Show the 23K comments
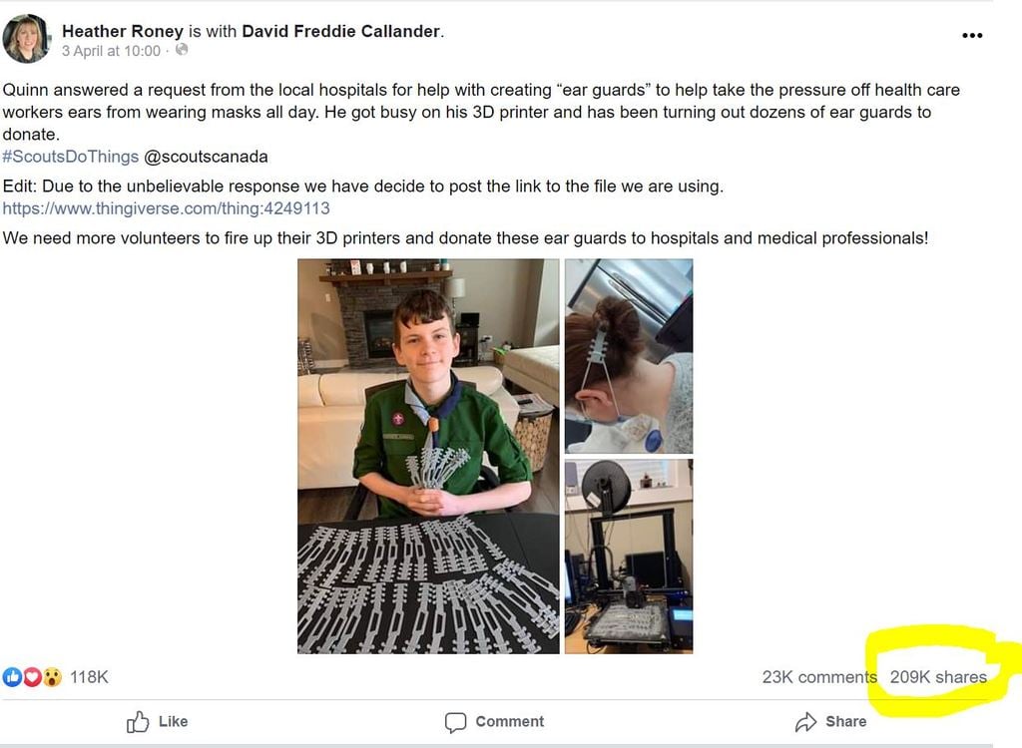1022x748 pixels. tap(818, 677)
